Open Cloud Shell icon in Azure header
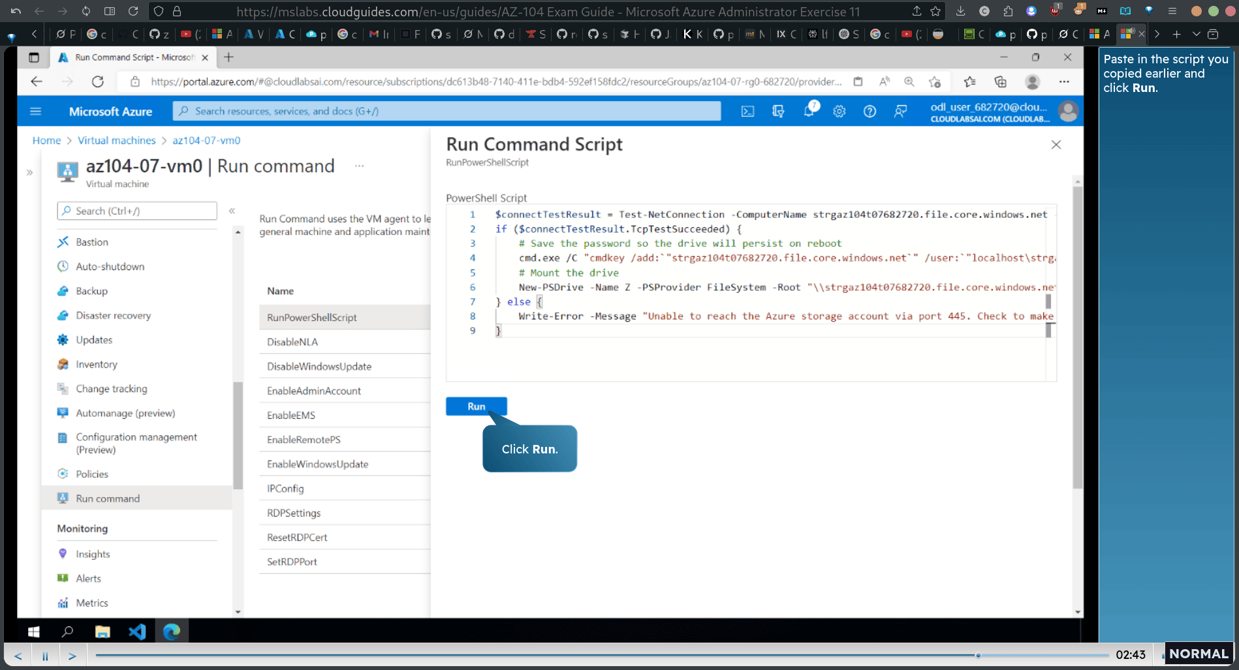 747,112
